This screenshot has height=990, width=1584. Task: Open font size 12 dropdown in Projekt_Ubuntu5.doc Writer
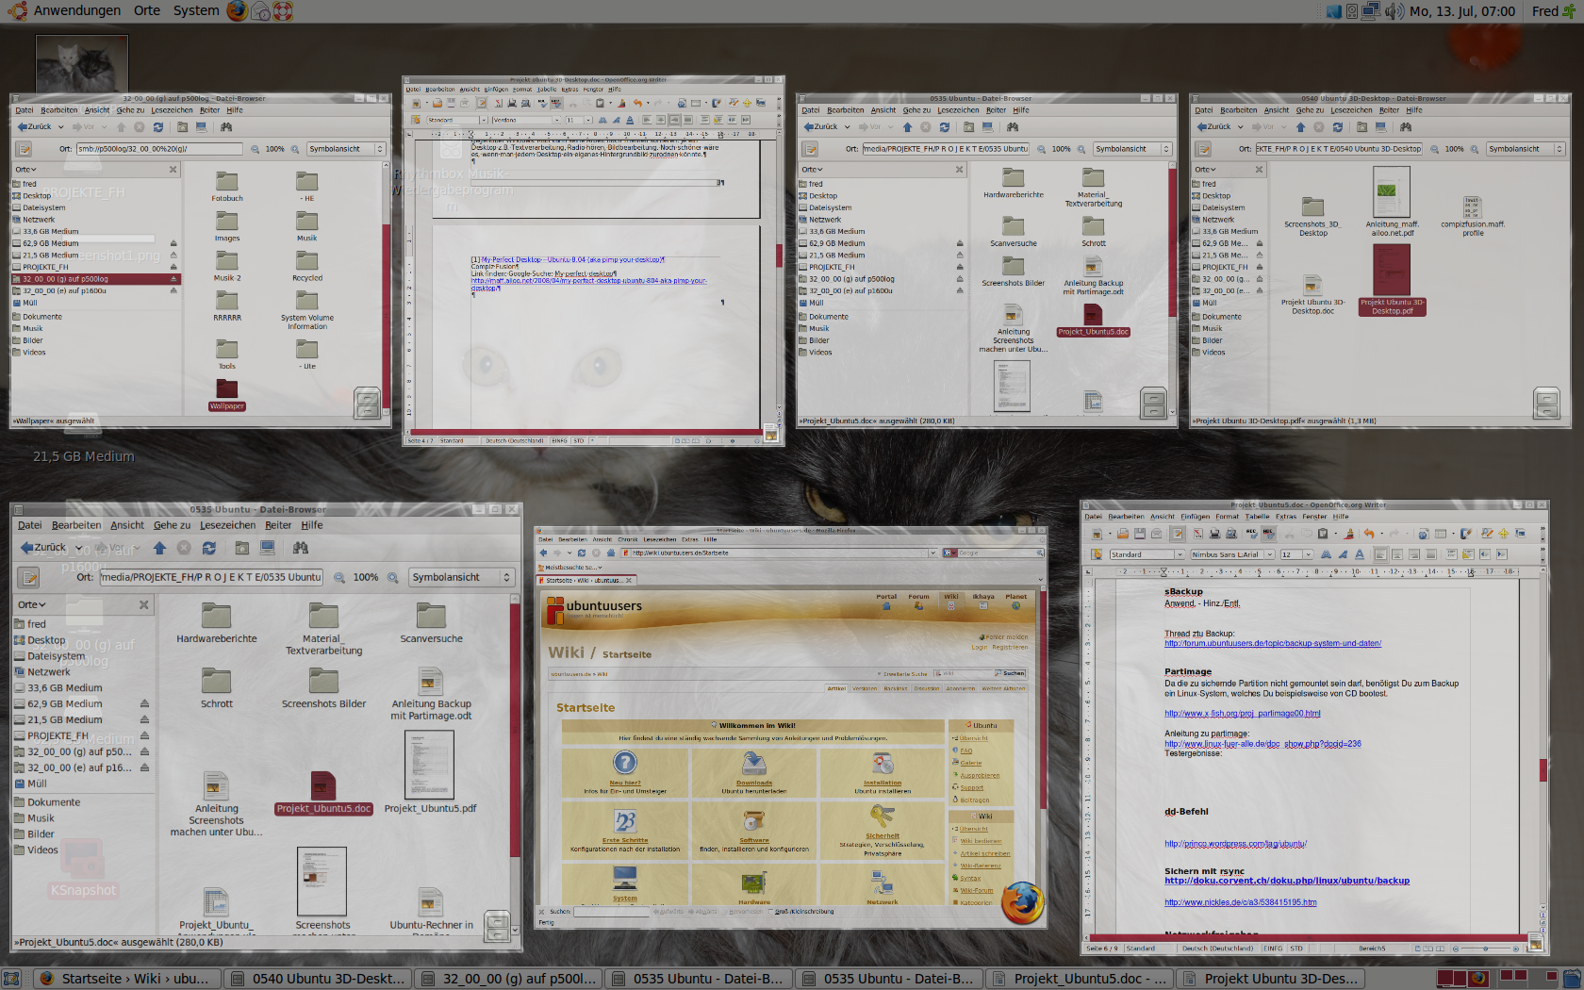pyautogui.click(x=1308, y=554)
